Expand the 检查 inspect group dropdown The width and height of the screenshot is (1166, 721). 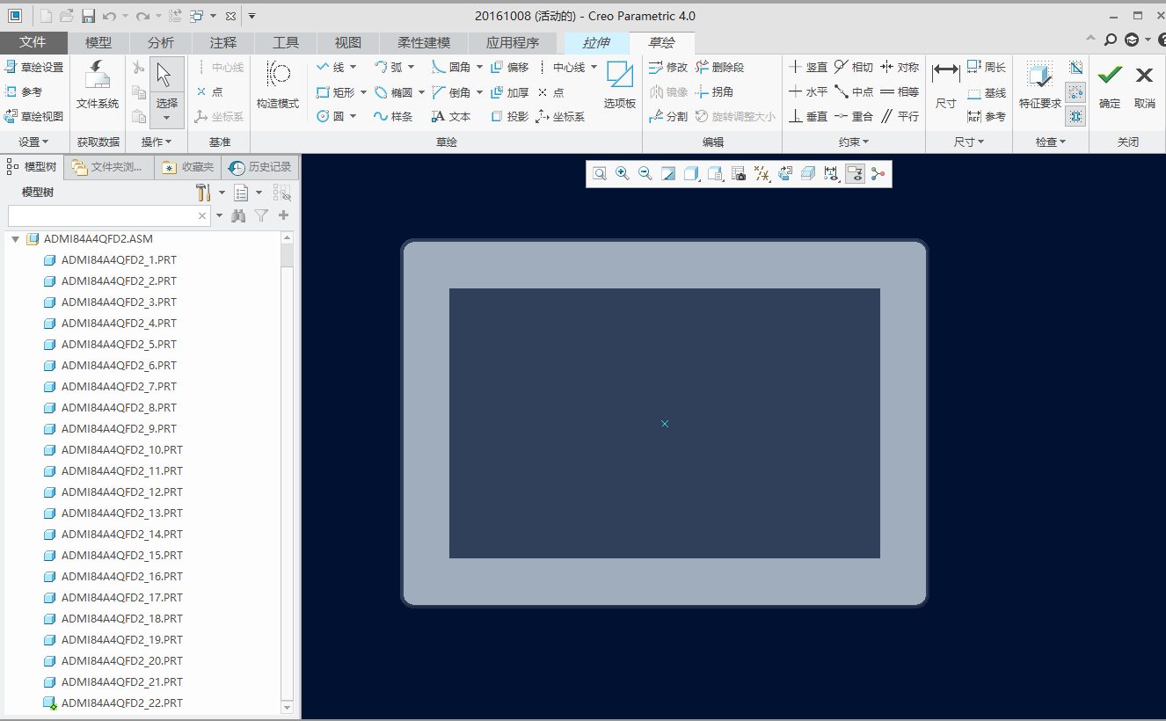tap(1051, 142)
